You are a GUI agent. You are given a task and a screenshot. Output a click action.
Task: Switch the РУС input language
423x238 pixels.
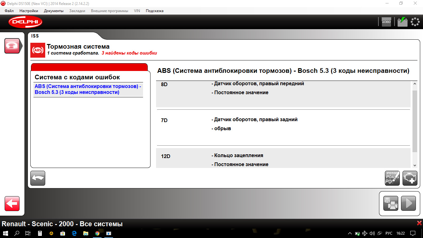(389, 233)
